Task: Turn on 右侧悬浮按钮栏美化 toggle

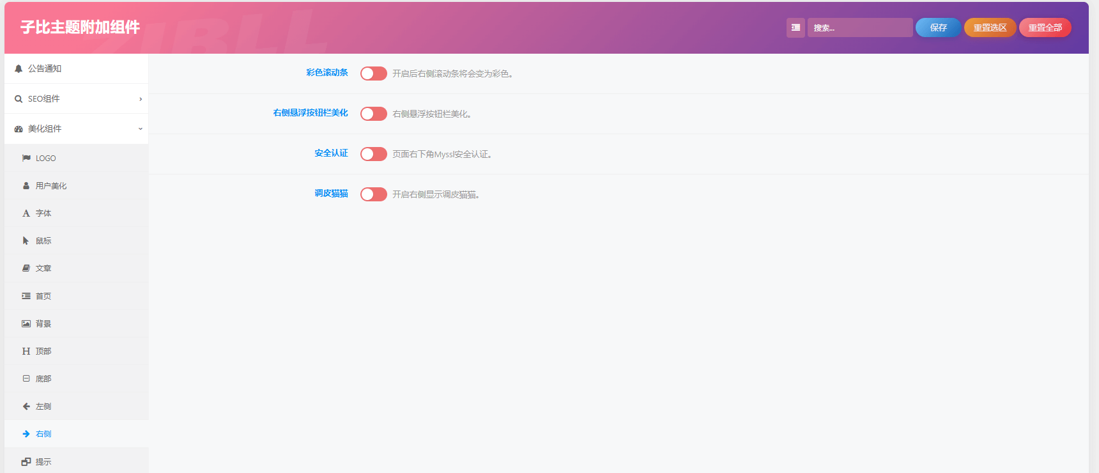Action: click(374, 114)
